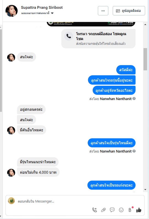Screen dimensions: 149x219
Task: Click the baht payment icon
Action: 130,210
